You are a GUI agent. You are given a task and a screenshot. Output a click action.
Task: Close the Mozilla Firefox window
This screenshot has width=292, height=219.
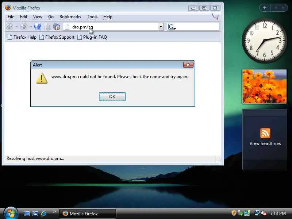click(215, 8)
